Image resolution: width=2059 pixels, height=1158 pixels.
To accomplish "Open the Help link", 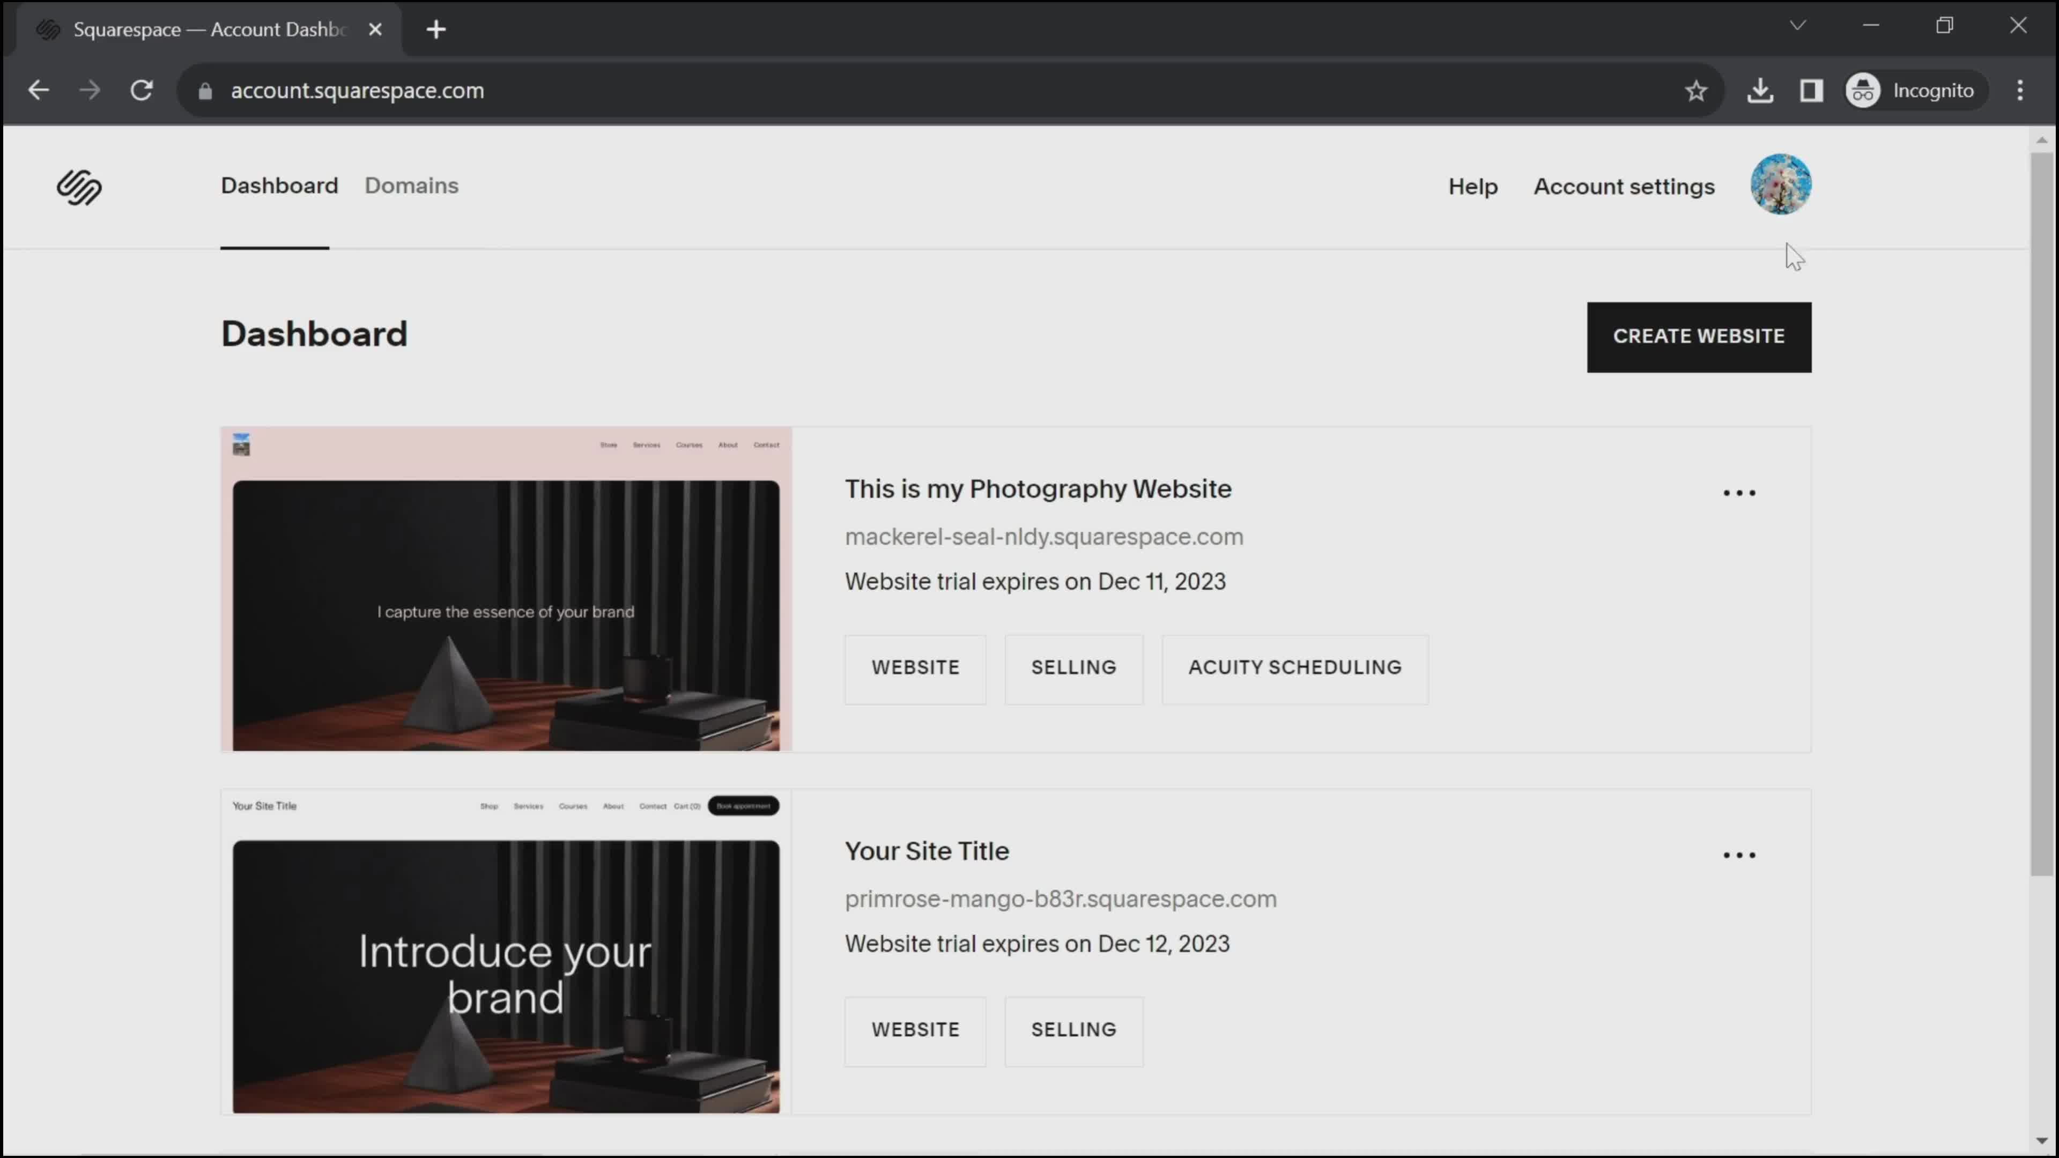I will 1472,186.
